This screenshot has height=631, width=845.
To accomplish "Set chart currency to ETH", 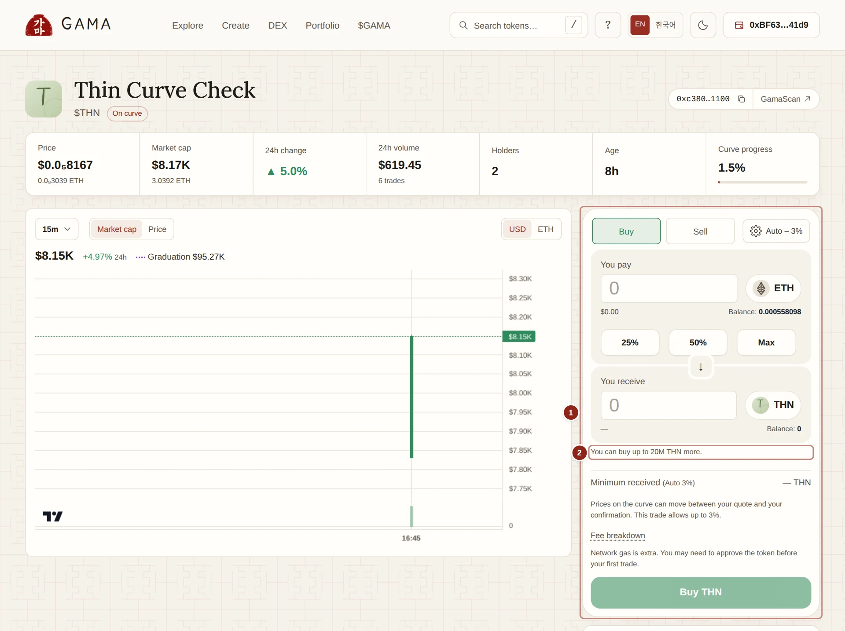I will [x=545, y=229].
